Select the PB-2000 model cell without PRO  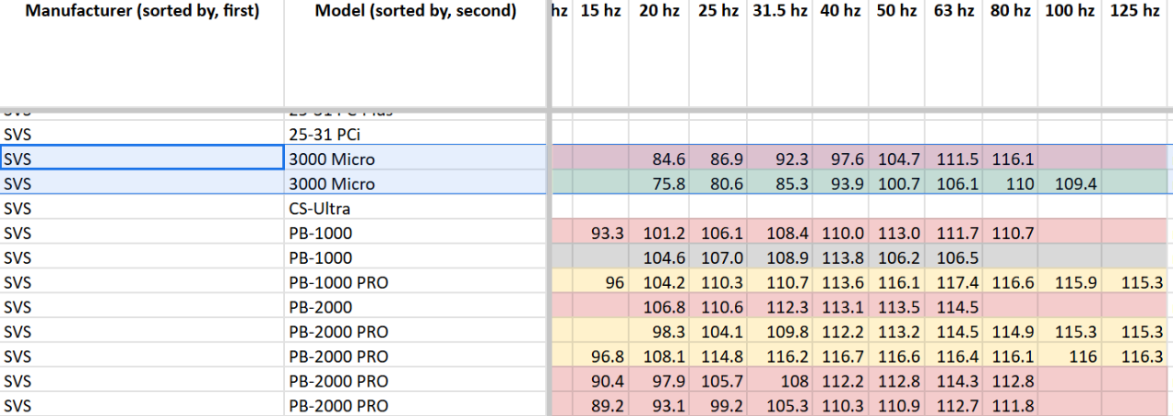click(415, 307)
